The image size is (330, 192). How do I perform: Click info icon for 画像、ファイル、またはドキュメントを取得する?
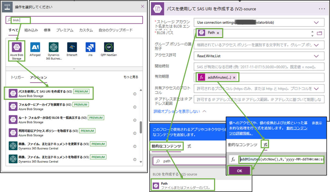click(x=135, y=160)
